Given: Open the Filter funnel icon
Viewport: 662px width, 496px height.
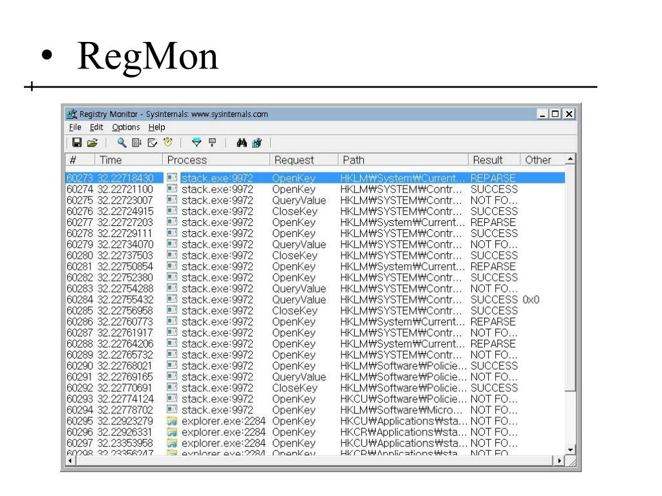Looking at the screenshot, I should click(197, 143).
